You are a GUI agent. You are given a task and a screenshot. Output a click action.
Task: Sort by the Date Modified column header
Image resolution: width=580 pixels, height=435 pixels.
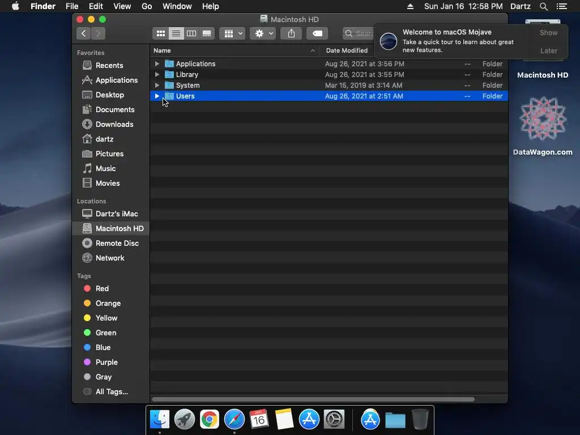[347, 50]
